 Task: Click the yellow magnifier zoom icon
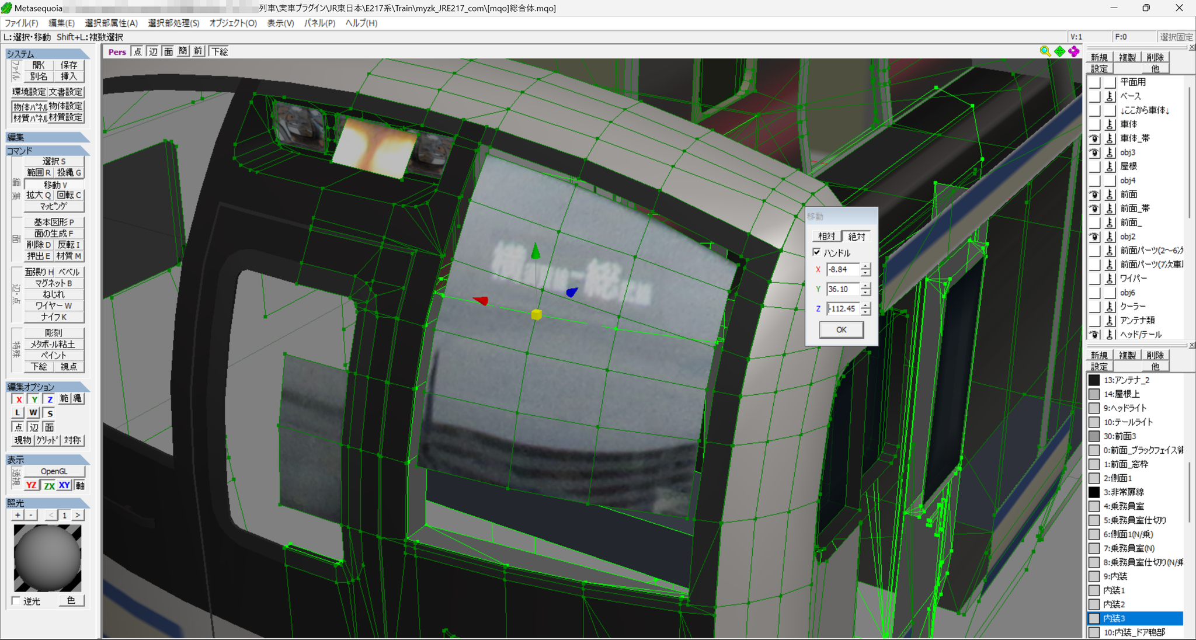pos(1045,51)
